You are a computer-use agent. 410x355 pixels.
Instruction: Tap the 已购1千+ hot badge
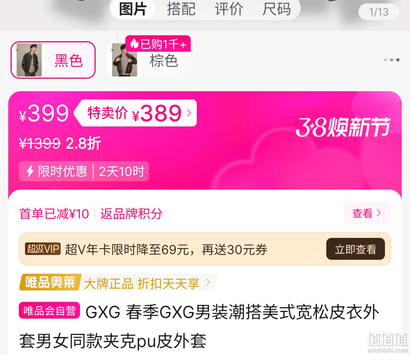click(158, 44)
